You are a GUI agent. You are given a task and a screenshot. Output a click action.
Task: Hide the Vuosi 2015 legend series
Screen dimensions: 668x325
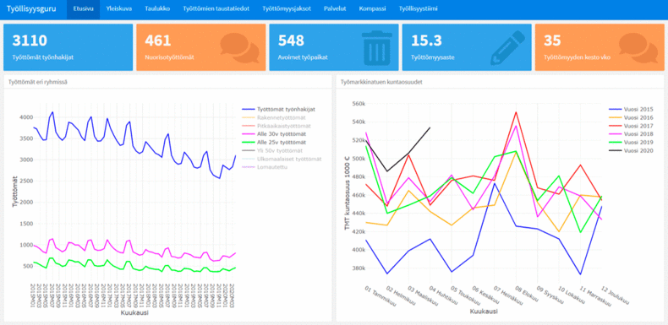[x=631, y=110]
